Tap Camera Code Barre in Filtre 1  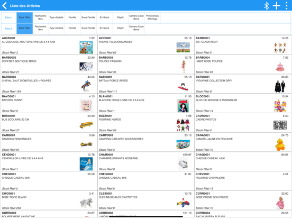pyautogui.click(x=136, y=17)
